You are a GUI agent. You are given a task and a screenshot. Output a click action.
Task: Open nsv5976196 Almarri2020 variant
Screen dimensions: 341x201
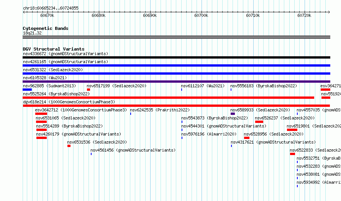pos(209,134)
